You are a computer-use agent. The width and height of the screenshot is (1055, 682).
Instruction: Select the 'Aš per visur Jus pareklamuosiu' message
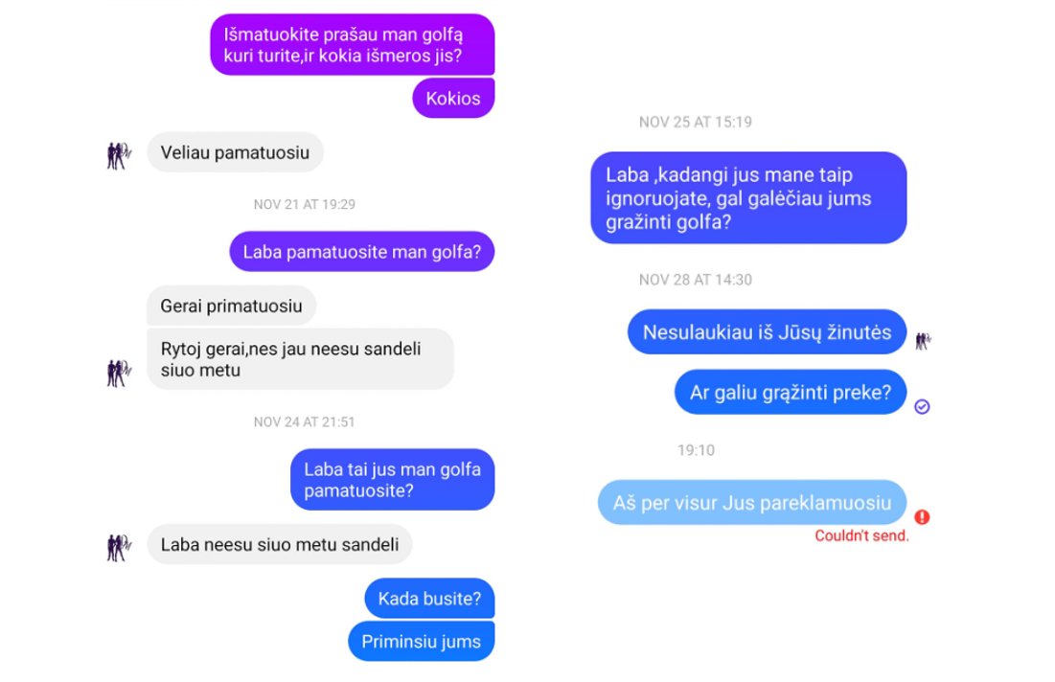click(752, 503)
